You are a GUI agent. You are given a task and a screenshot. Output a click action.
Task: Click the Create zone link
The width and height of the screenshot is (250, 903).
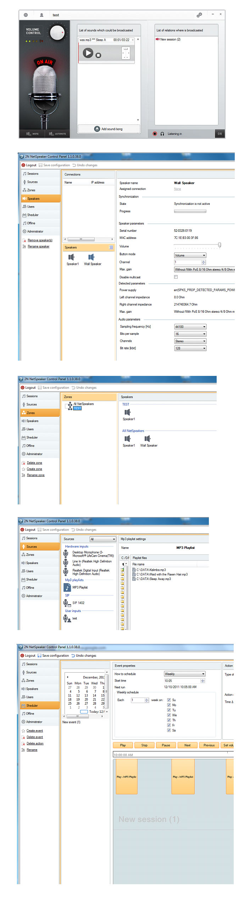coord(34,469)
